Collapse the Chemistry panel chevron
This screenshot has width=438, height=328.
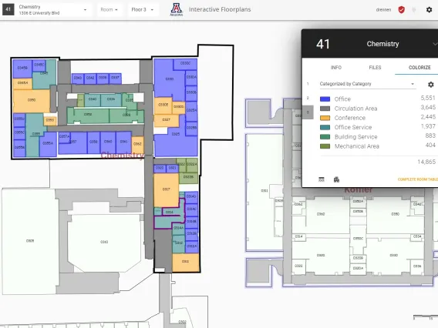pos(435,44)
